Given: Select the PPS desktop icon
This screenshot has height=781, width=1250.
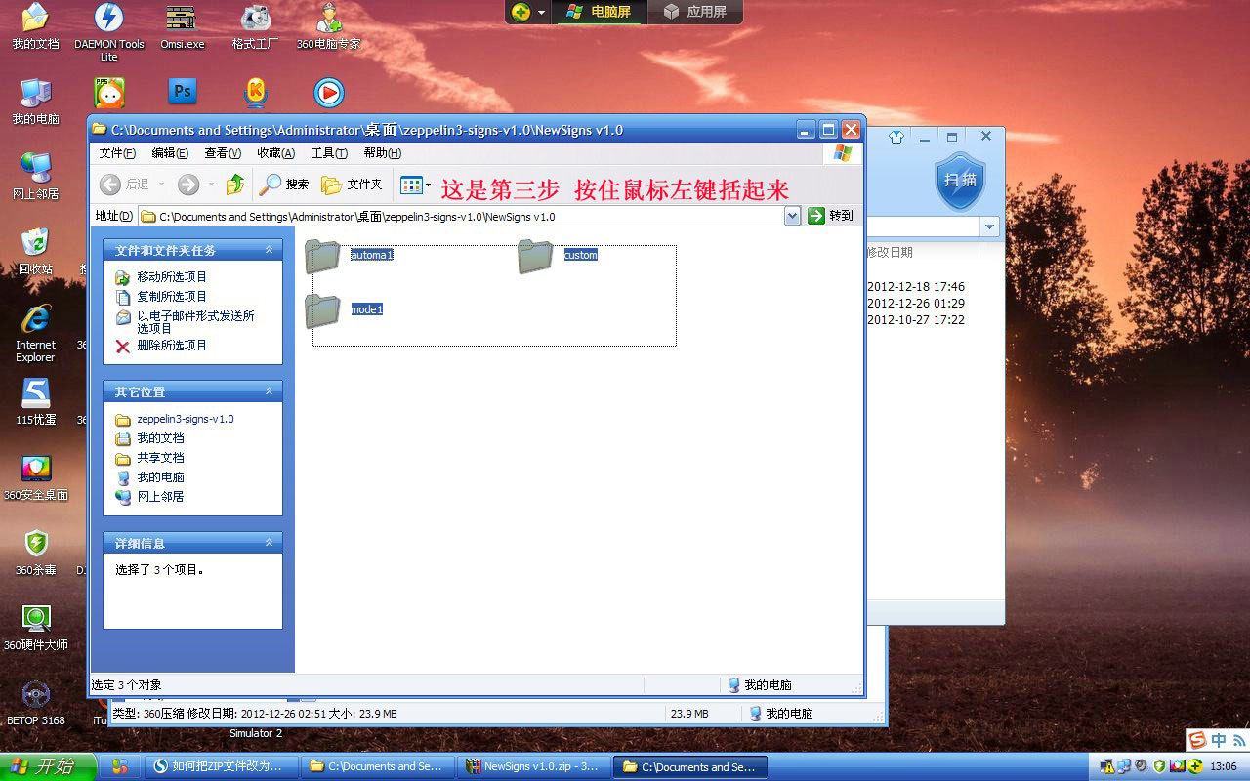Looking at the screenshot, I should click(x=109, y=92).
